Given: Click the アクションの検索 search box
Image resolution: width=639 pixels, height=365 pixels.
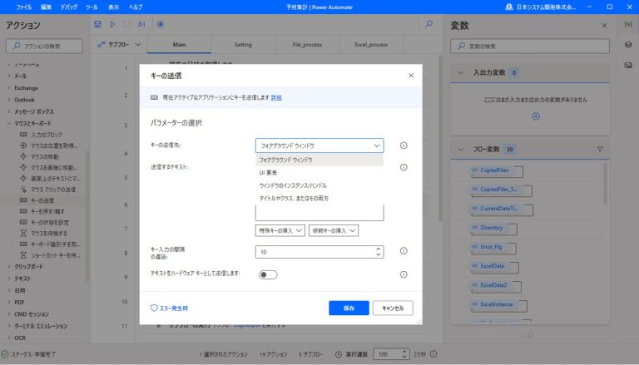Looking at the screenshot, I should pos(44,46).
